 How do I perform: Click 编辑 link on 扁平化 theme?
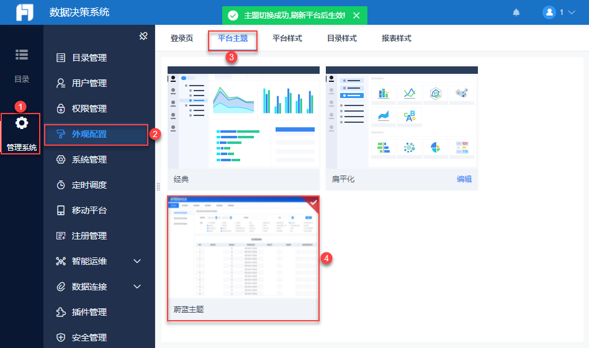(x=464, y=179)
